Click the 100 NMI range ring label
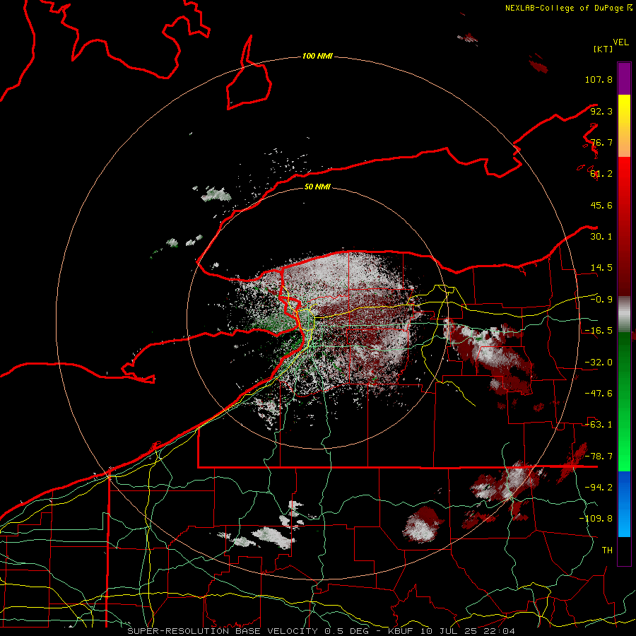This screenshot has width=636, height=636. point(317,56)
